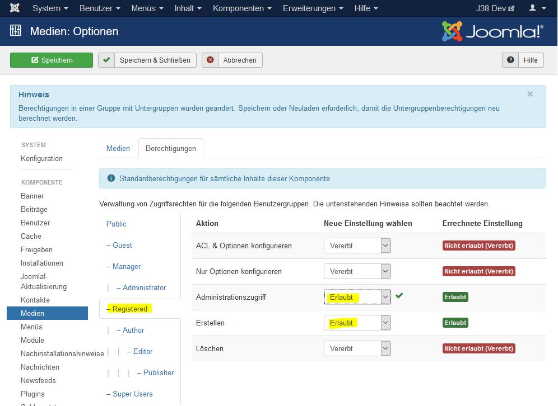Open the Komponenten menu
The image size is (558, 406).
(240, 8)
